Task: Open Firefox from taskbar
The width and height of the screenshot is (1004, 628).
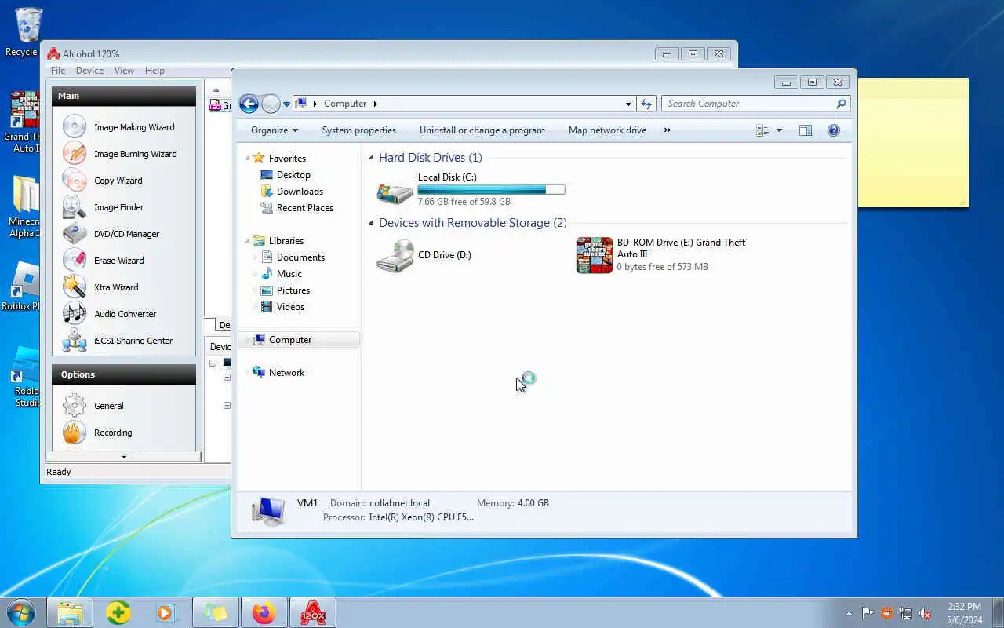Action: (264, 613)
